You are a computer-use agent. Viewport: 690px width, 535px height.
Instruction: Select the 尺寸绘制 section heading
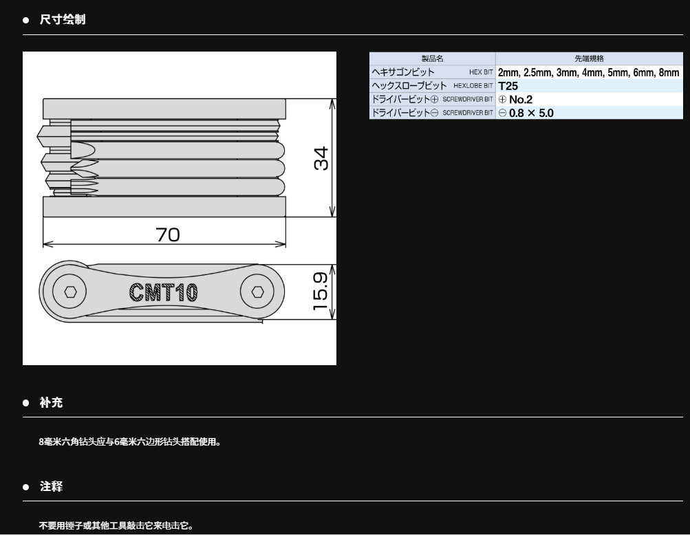click(63, 20)
